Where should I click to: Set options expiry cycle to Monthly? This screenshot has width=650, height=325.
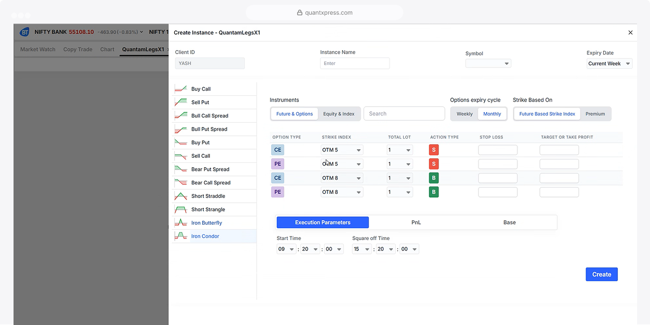point(492,114)
